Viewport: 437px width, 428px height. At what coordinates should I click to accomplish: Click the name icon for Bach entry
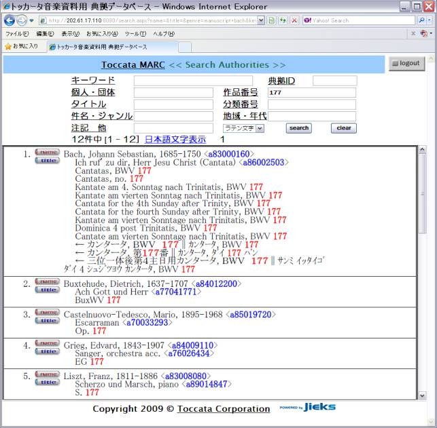point(48,152)
